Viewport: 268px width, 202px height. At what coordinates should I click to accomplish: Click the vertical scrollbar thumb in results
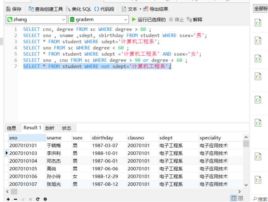[246, 144]
